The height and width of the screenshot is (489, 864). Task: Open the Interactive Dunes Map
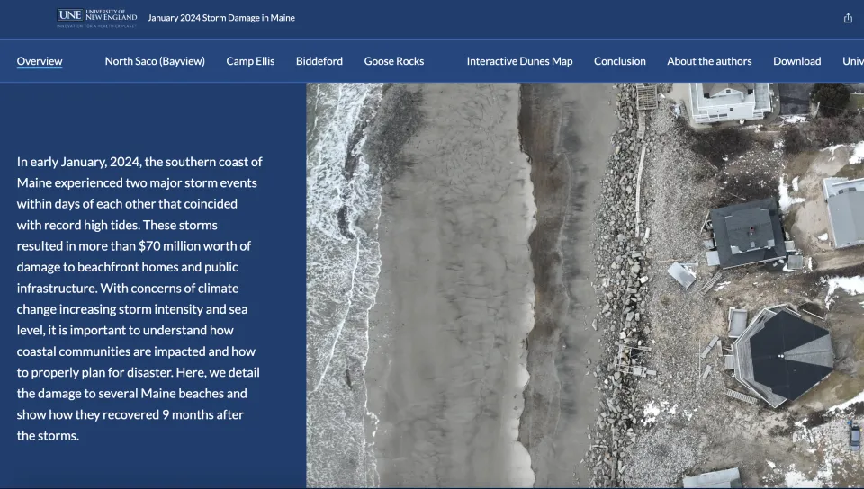[x=519, y=61]
